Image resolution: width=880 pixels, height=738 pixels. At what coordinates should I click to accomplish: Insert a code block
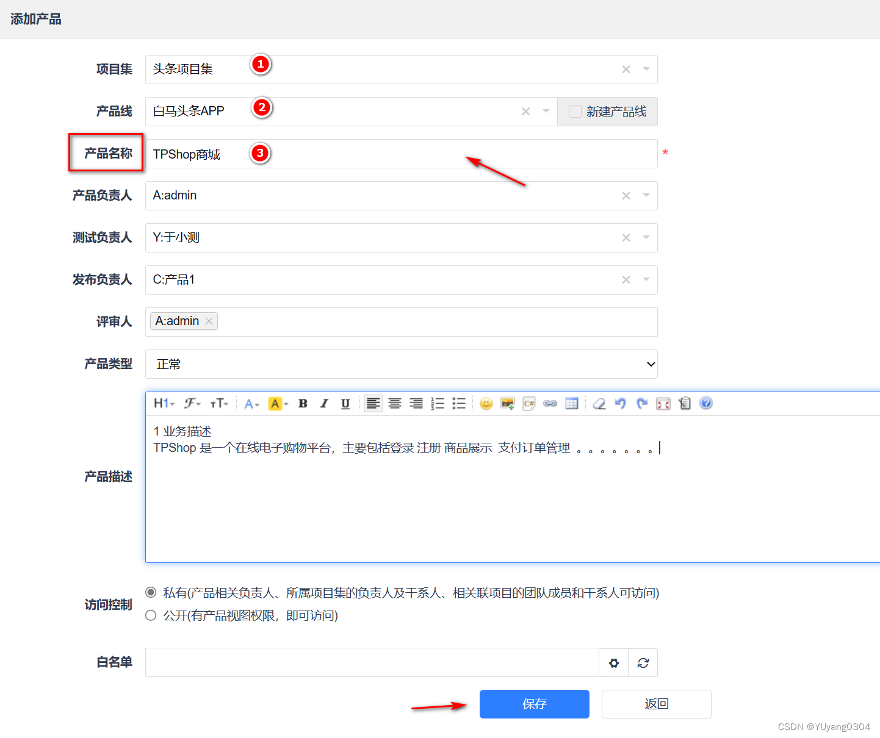pos(529,403)
